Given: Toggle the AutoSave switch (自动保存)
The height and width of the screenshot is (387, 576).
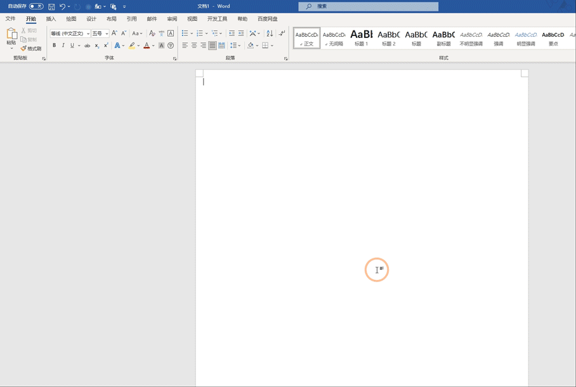Looking at the screenshot, I should (x=36, y=6).
